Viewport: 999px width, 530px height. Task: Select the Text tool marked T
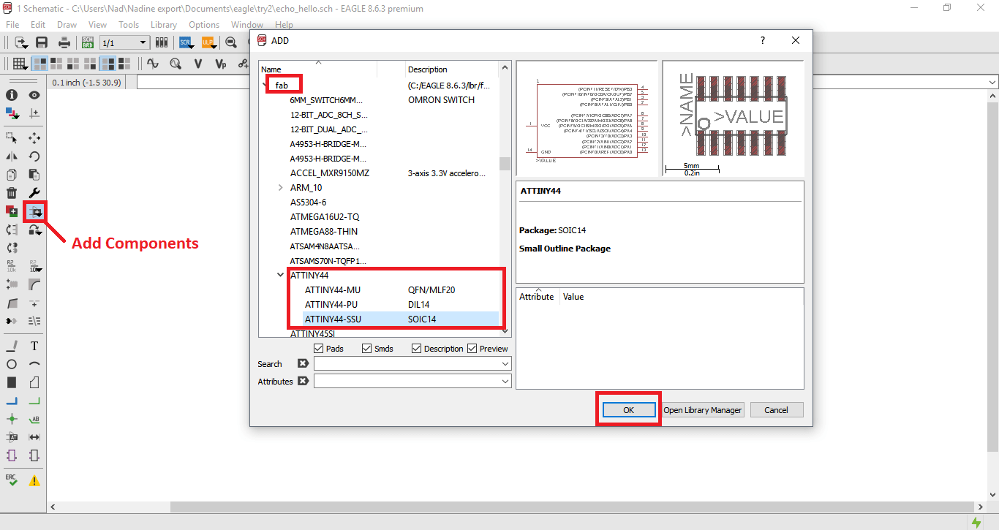(x=34, y=346)
